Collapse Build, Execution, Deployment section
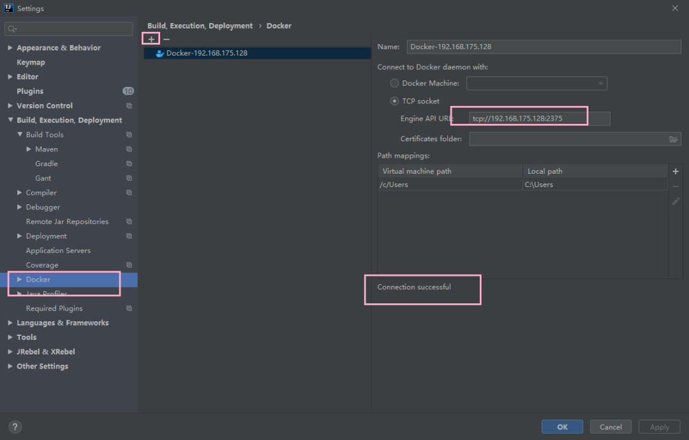 [x=10, y=120]
